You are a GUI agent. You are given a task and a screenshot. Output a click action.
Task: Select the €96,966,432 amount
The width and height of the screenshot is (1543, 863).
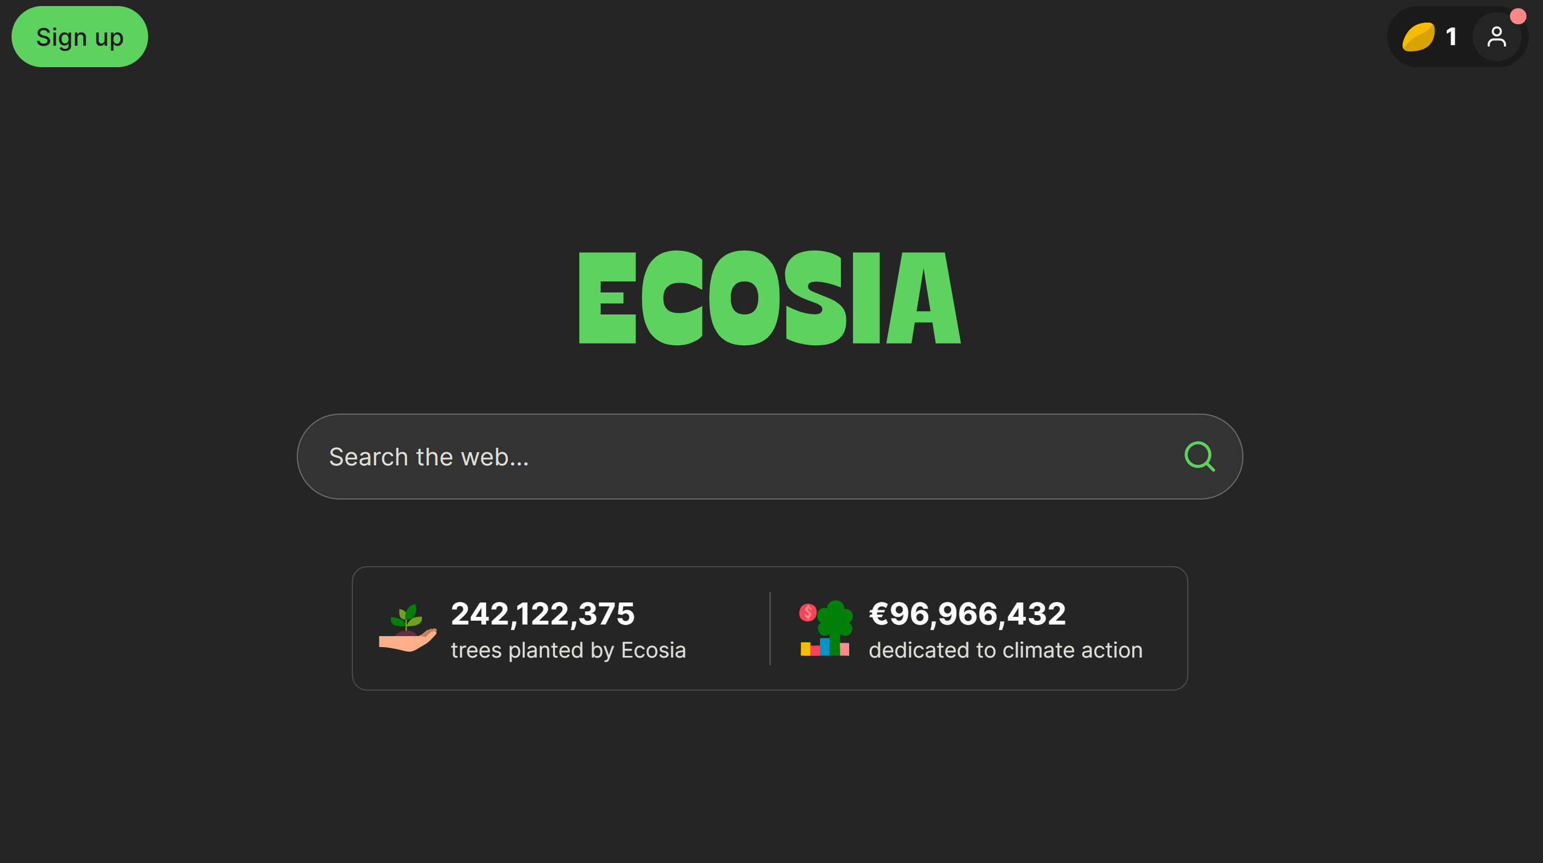968,614
